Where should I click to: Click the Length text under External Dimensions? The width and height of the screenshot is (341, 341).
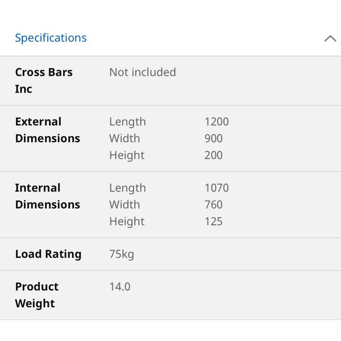(128, 122)
